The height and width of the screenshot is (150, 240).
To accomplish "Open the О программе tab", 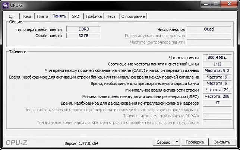I will pyautogui.click(x=133, y=16).
